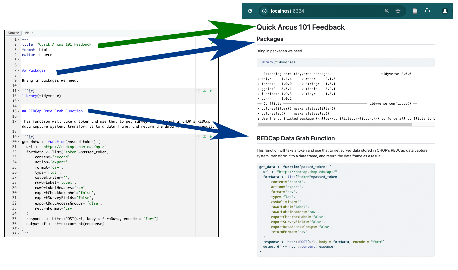Click the zoom magnifier icon in address bar
458x270 pixels.
tap(387, 11)
